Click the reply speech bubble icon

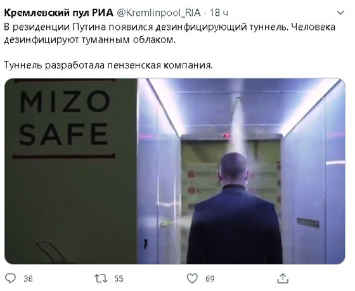pyautogui.click(x=10, y=278)
